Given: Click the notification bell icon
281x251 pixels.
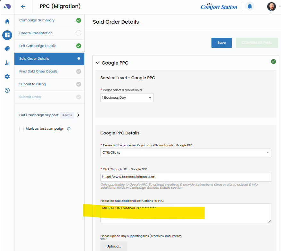Looking at the screenshot, I should [250, 6].
